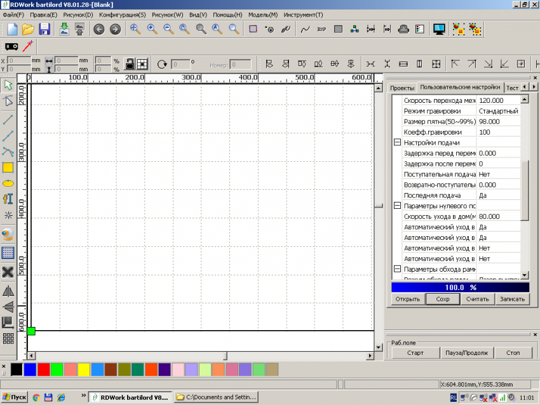This screenshot has width=540, height=405.
Task: Click the Save floppy disk icon
Action: (44, 29)
